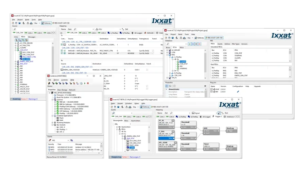The image size is (306, 172).
Task: Click the first device icon in IxAdmin toolbar
Action: [49, 83]
